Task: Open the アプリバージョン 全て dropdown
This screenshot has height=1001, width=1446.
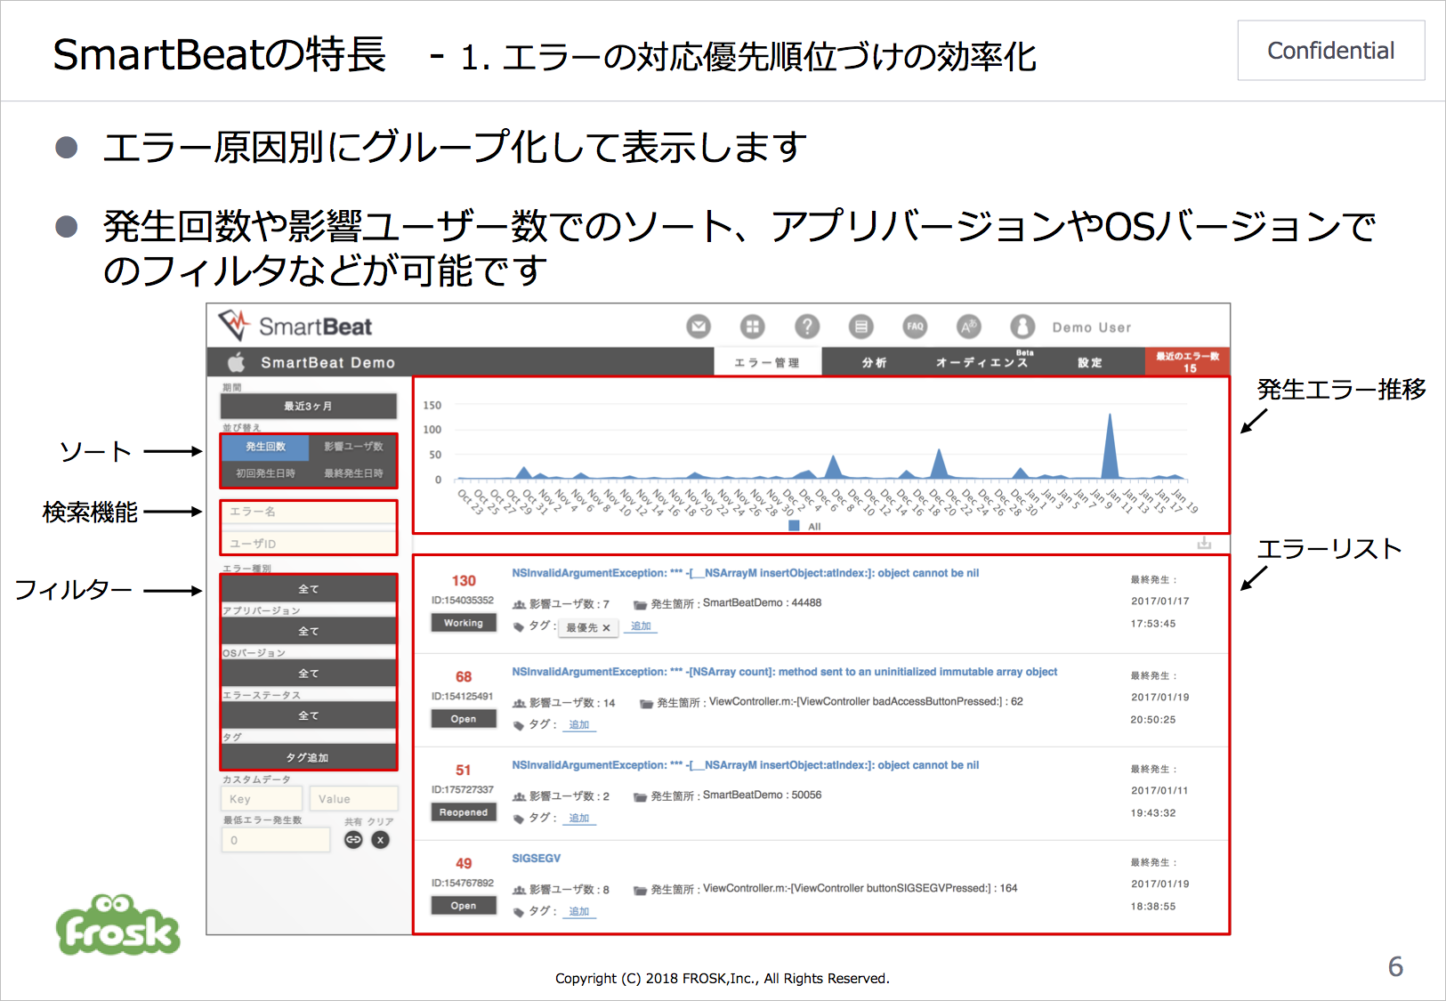Action: click(309, 631)
